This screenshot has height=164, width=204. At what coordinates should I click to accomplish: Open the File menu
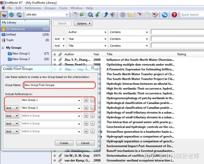[x=10, y=8]
